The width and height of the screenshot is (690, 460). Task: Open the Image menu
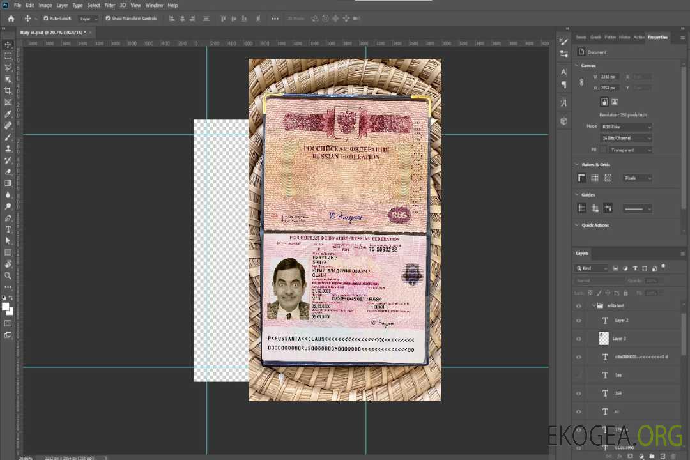45,5
